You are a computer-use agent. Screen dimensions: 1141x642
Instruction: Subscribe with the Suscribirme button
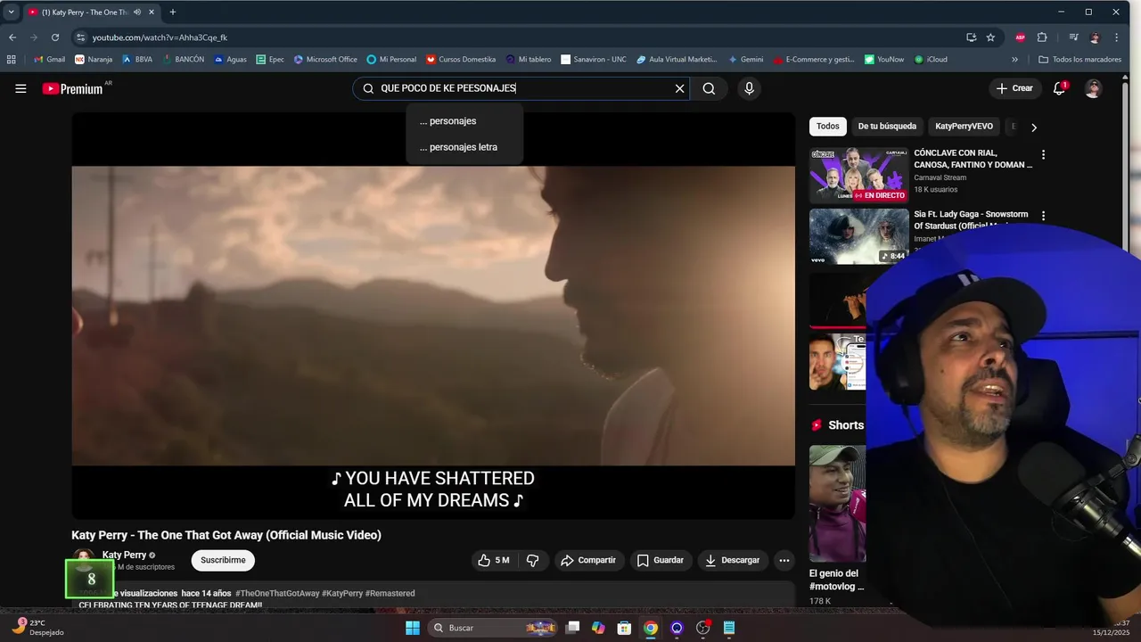click(223, 560)
